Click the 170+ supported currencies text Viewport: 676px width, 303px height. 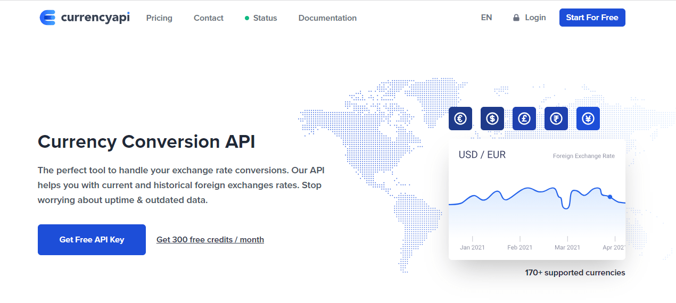[575, 273]
